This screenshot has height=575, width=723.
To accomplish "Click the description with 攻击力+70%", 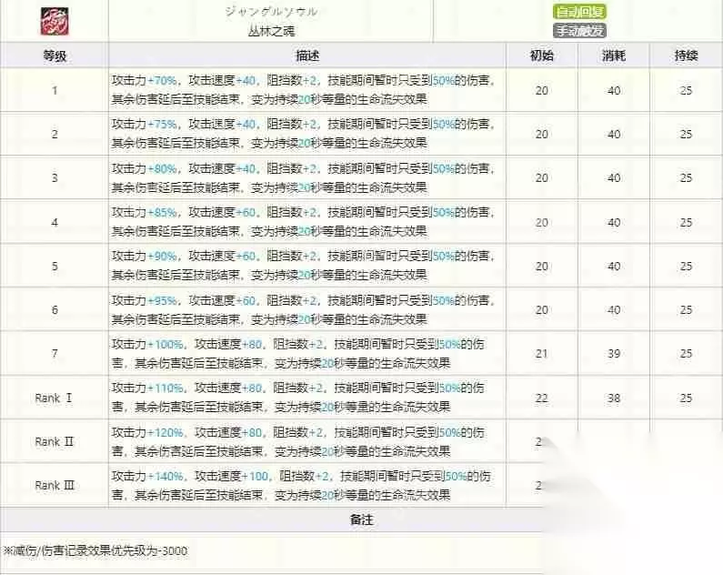I will [303, 90].
